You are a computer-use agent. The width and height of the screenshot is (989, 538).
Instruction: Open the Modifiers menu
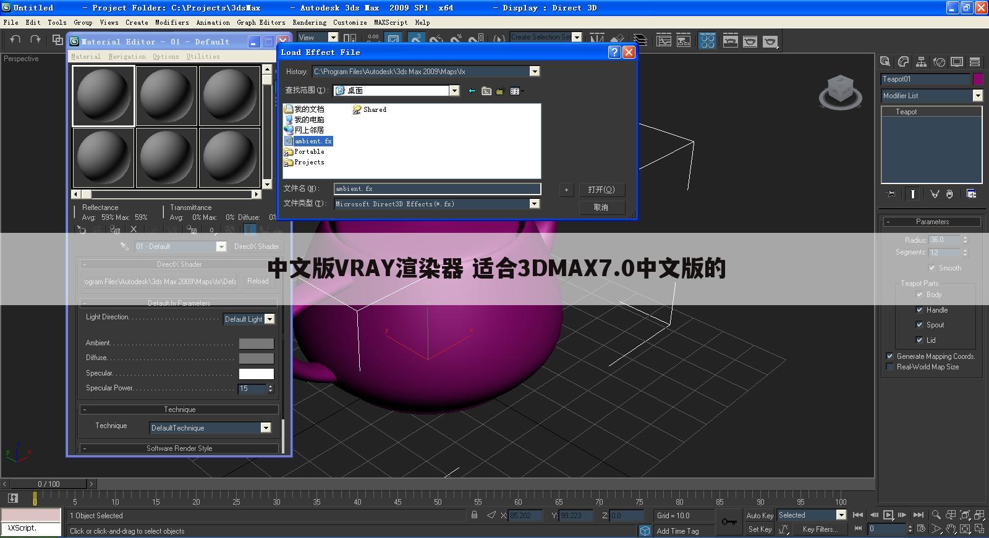click(172, 22)
